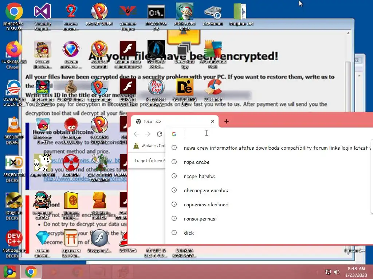This screenshot has width=373, height=279.
Task: Launch the Dev C++ desktop shortcut
Action: (14, 238)
